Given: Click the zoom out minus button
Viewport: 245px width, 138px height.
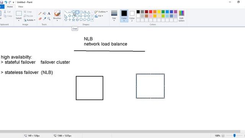Looking at the screenshot, I should (x=223, y=136).
